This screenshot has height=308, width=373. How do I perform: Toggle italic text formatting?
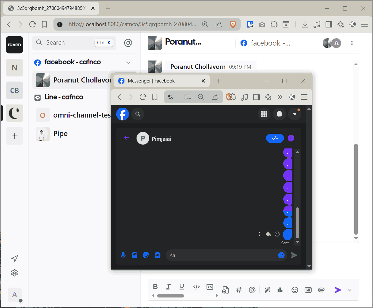(168, 287)
